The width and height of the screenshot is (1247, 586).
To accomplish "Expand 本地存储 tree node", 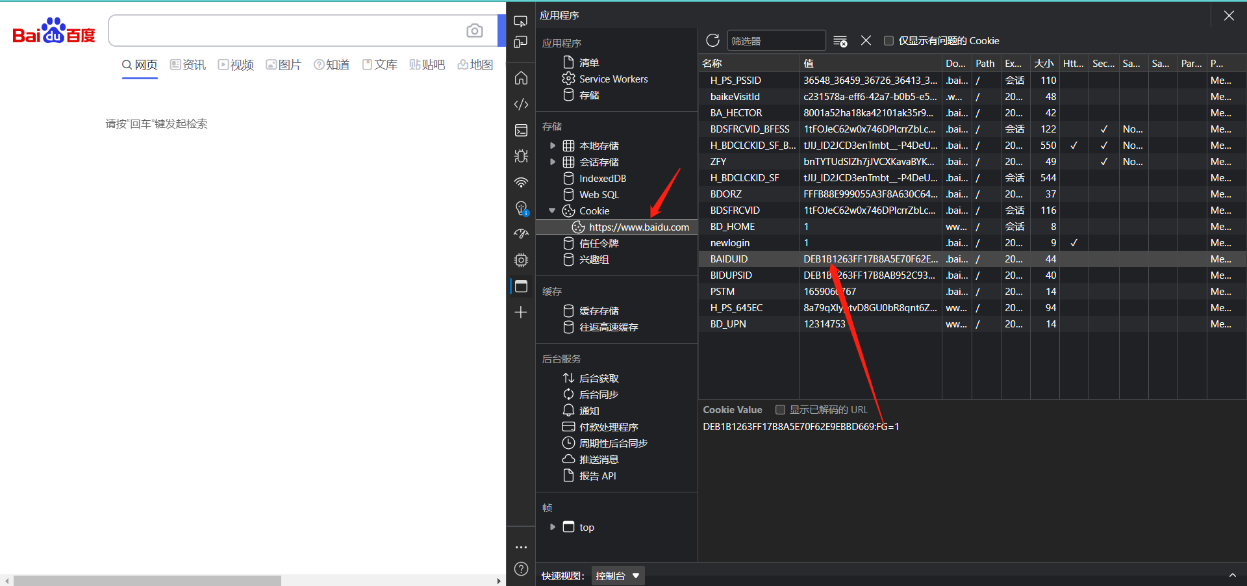I will [553, 146].
